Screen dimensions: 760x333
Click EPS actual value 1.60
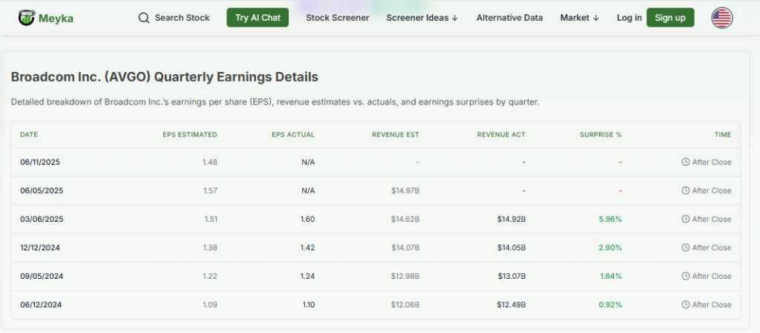pos(307,220)
